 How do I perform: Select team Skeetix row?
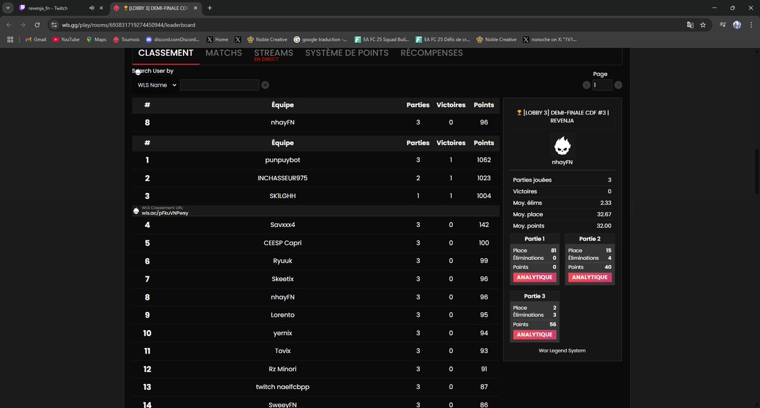click(x=315, y=279)
